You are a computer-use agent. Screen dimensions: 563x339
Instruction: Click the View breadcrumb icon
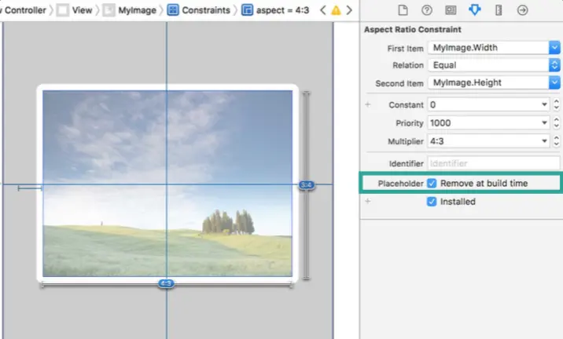click(62, 10)
